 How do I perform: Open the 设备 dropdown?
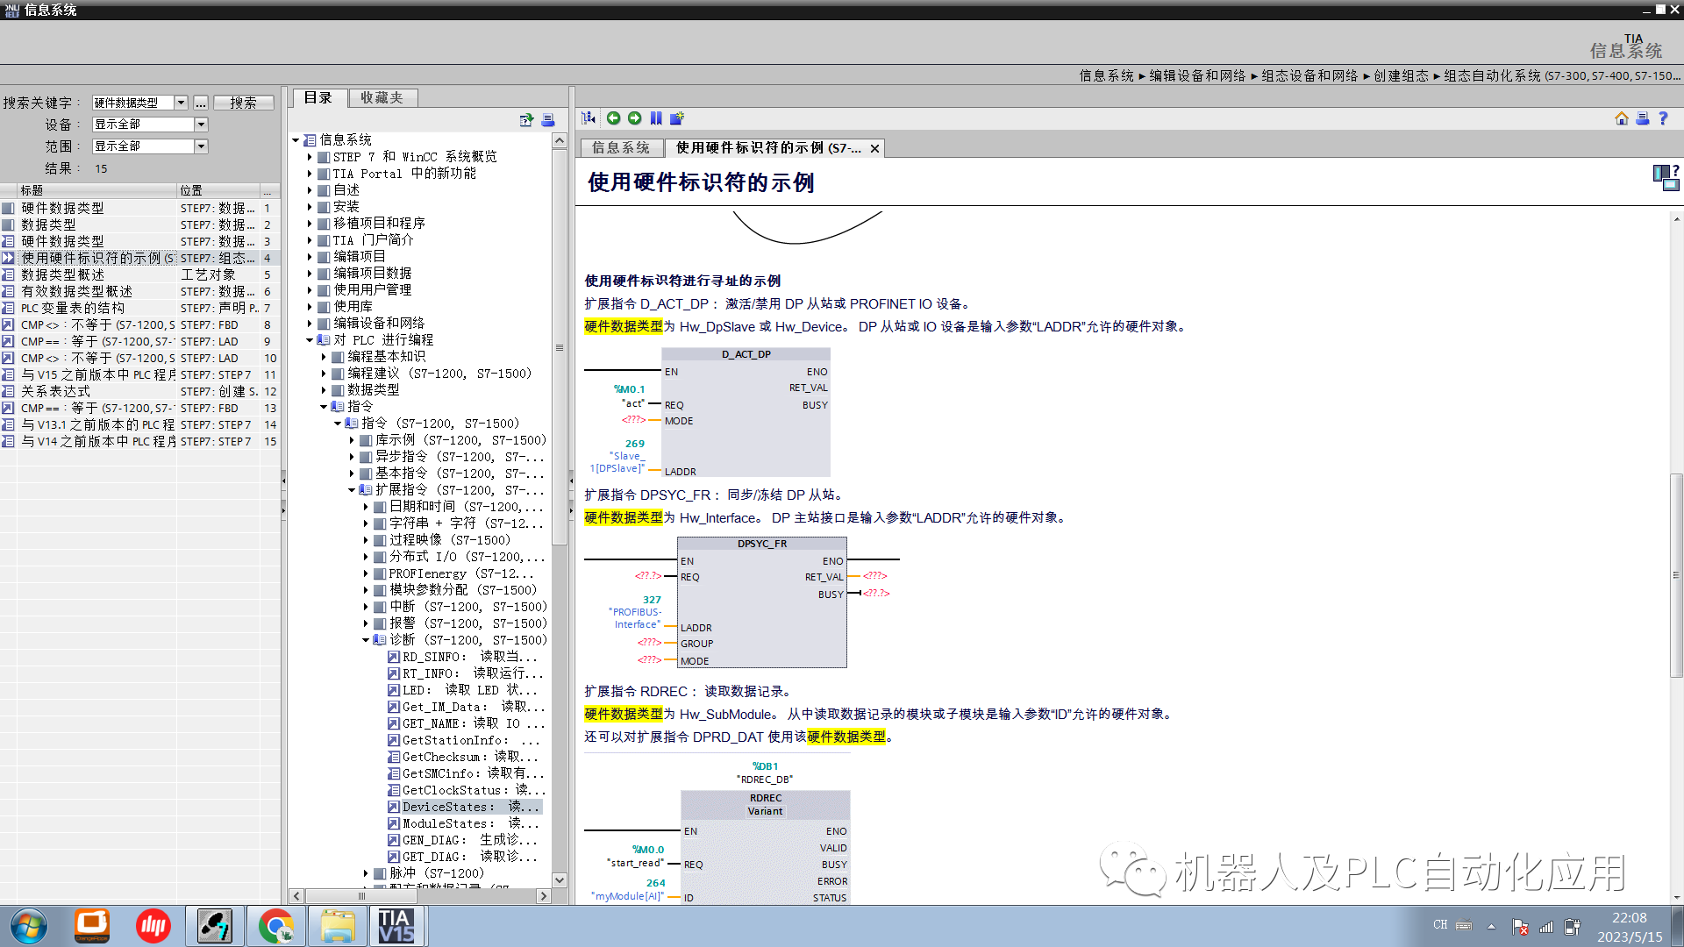tap(201, 125)
